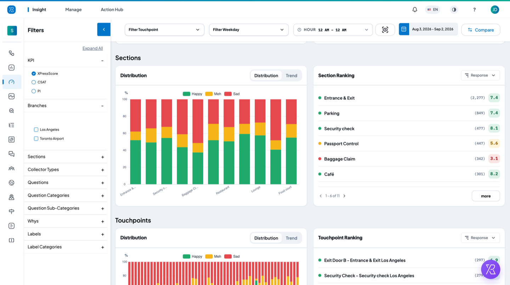Open the Action Hub top menu
Image resolution: width=510 pixels, height=285 pixels.
coord(112,10)
